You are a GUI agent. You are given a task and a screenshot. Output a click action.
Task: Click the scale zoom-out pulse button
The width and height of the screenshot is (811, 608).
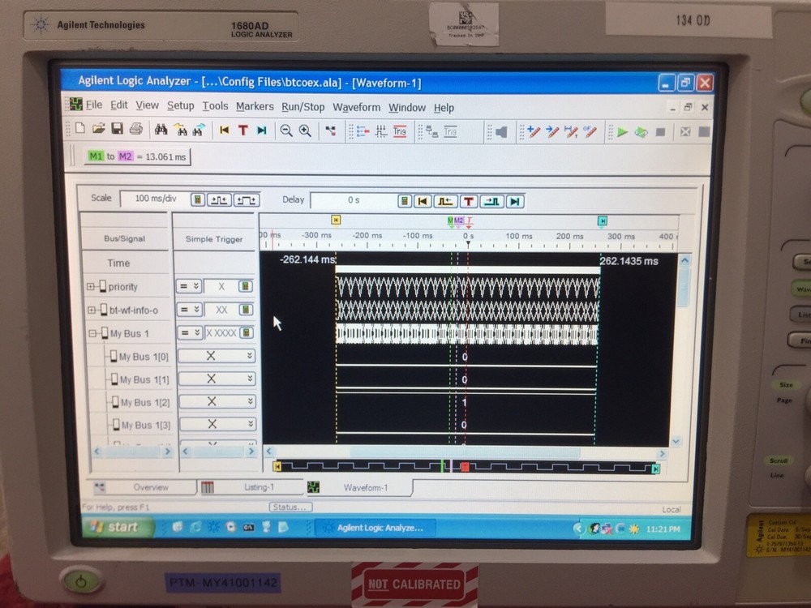[x=247, y=200]
